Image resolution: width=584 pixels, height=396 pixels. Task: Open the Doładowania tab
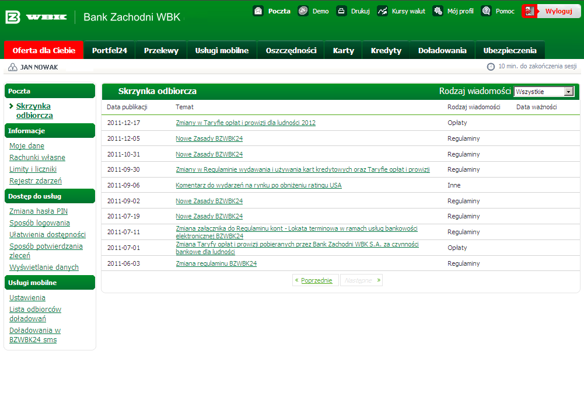[x=442, y=50]
